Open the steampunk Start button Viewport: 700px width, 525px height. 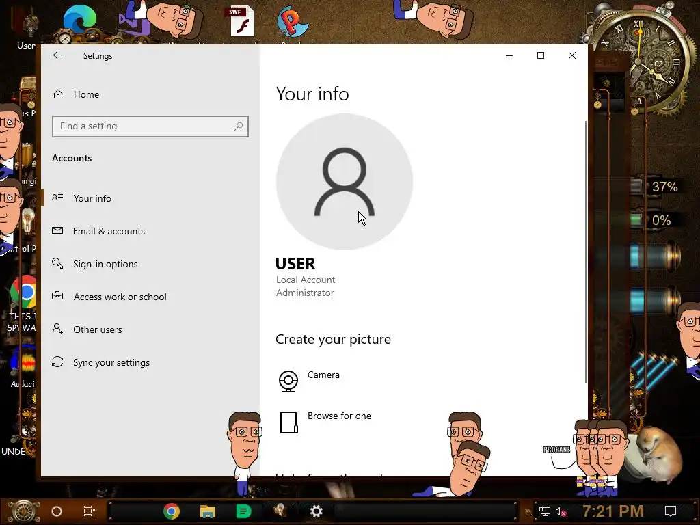pos(23,511)
